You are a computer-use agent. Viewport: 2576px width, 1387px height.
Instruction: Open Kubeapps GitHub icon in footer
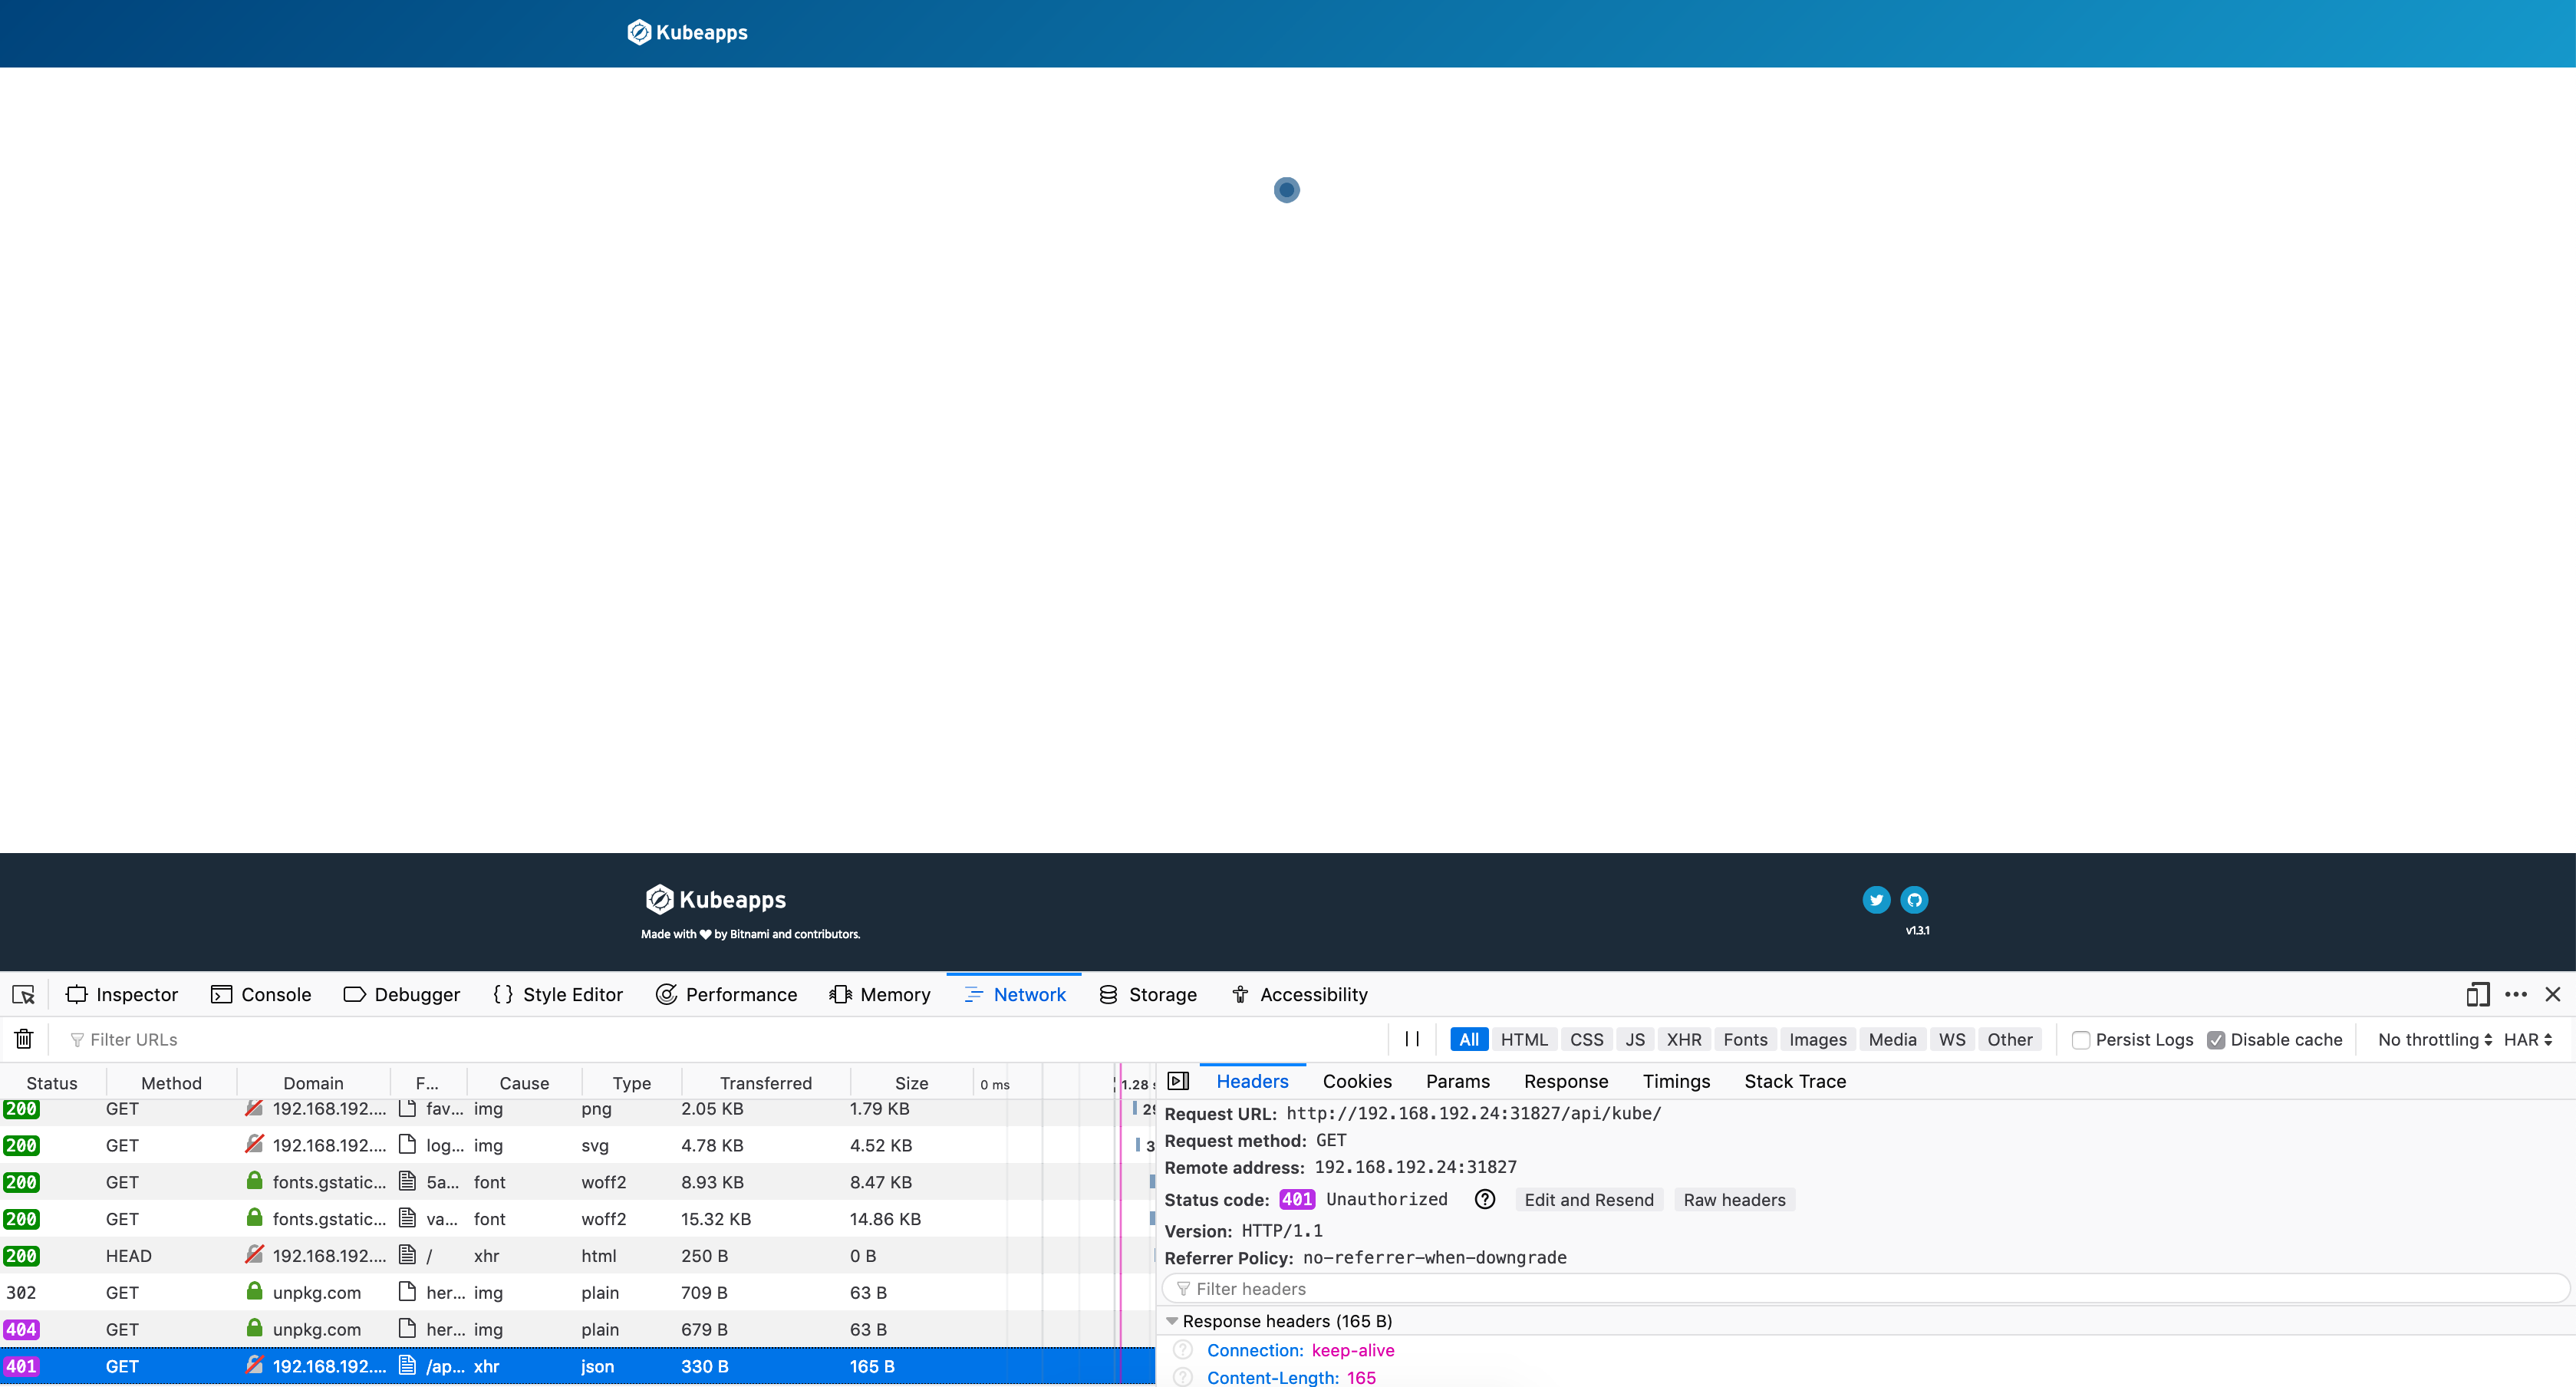pos(1914,900)
